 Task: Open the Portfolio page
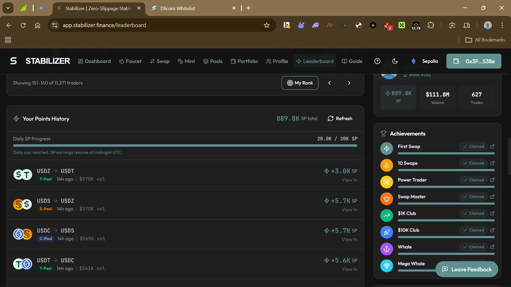(x=244, y=61)
